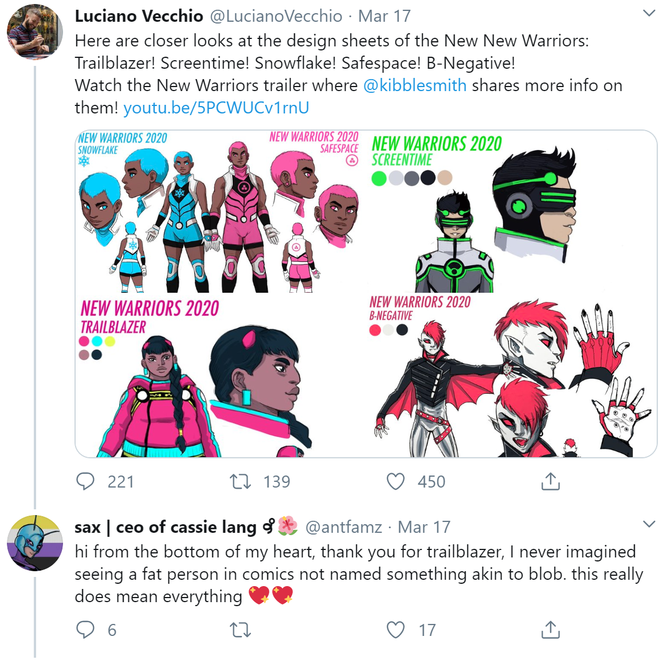The height and width of the screenshot is (660, 667).
Task: Retweet the reply from @antfamz
Action: (x=240, y=630)
